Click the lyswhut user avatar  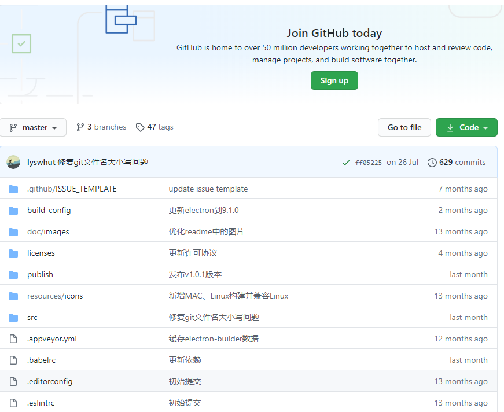[x=13, y=162]
